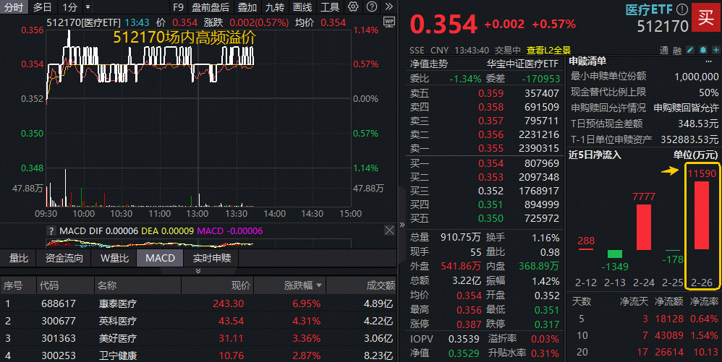
Task: Open the 查看L2全景 link
Action: [x=548, y=51]
